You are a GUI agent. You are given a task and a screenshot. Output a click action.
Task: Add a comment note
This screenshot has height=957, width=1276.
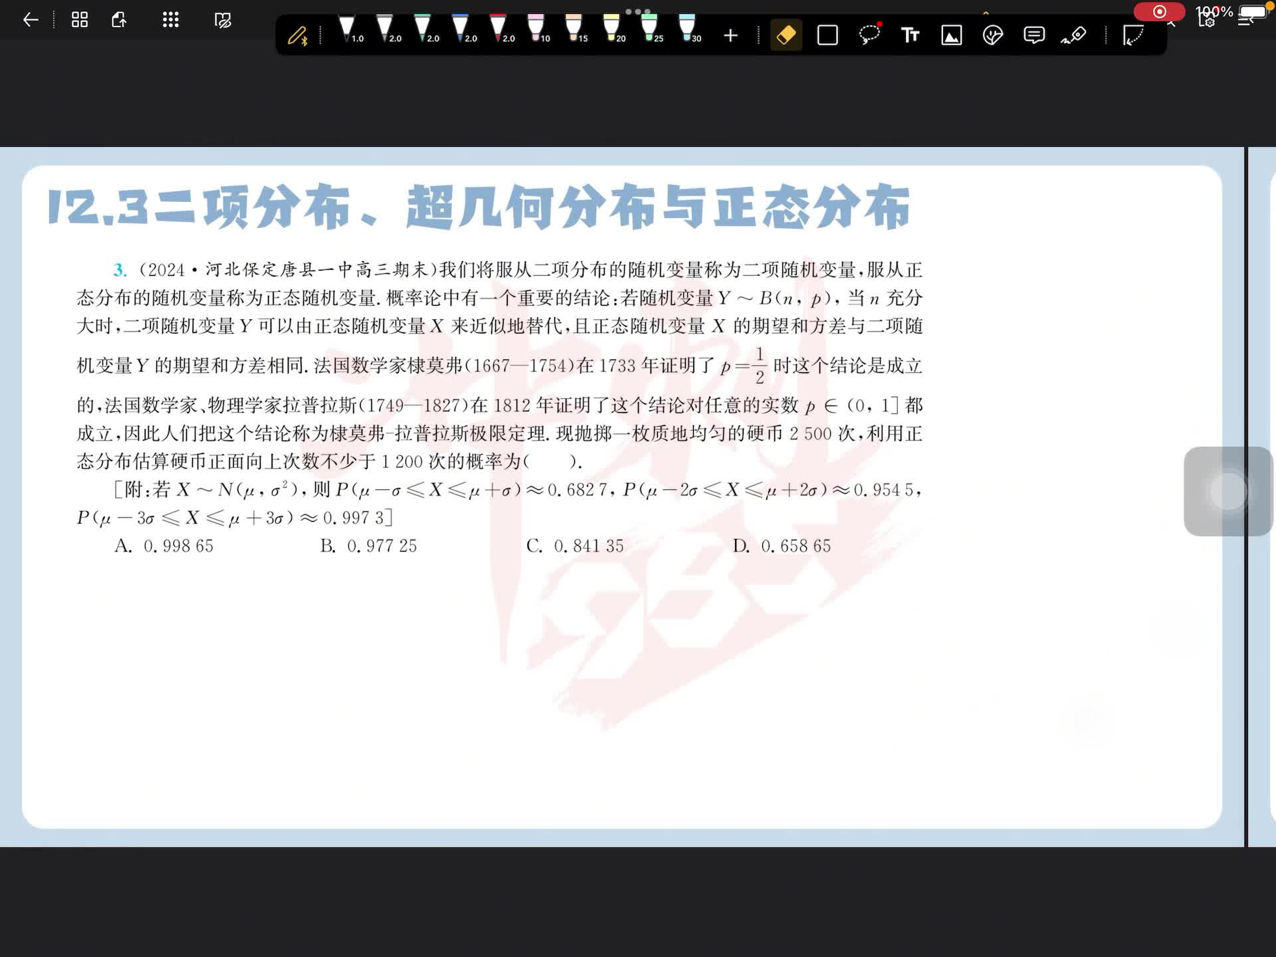pyautogui.click(x=1033, y=35)
